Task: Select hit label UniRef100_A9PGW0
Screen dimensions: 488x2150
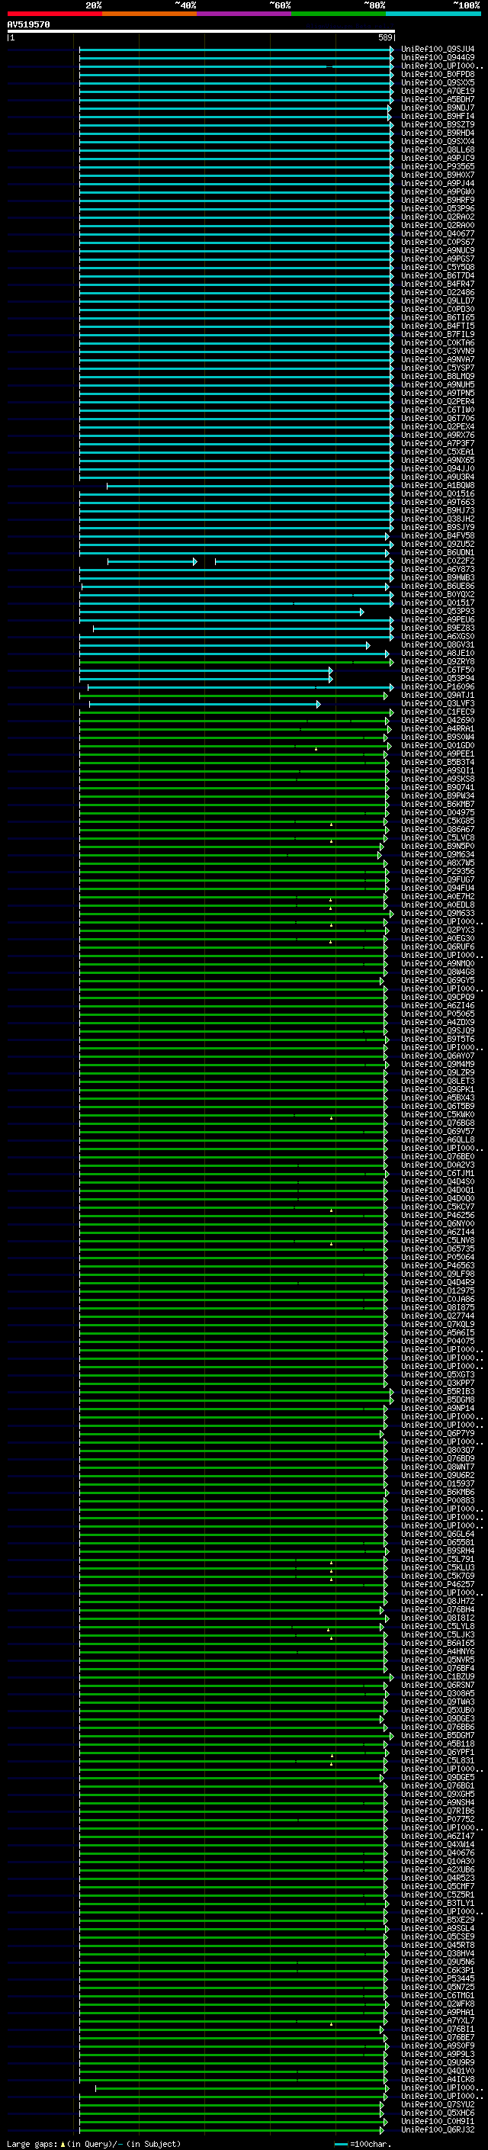Action: pyautogui.click(x=438, y=192)
